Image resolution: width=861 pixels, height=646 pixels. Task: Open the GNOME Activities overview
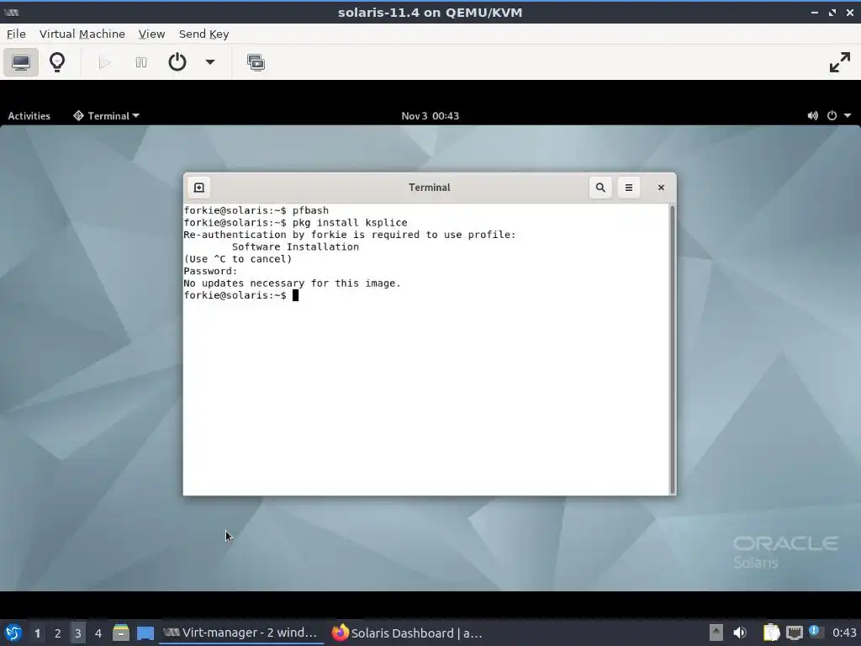[x=29, y=116]
